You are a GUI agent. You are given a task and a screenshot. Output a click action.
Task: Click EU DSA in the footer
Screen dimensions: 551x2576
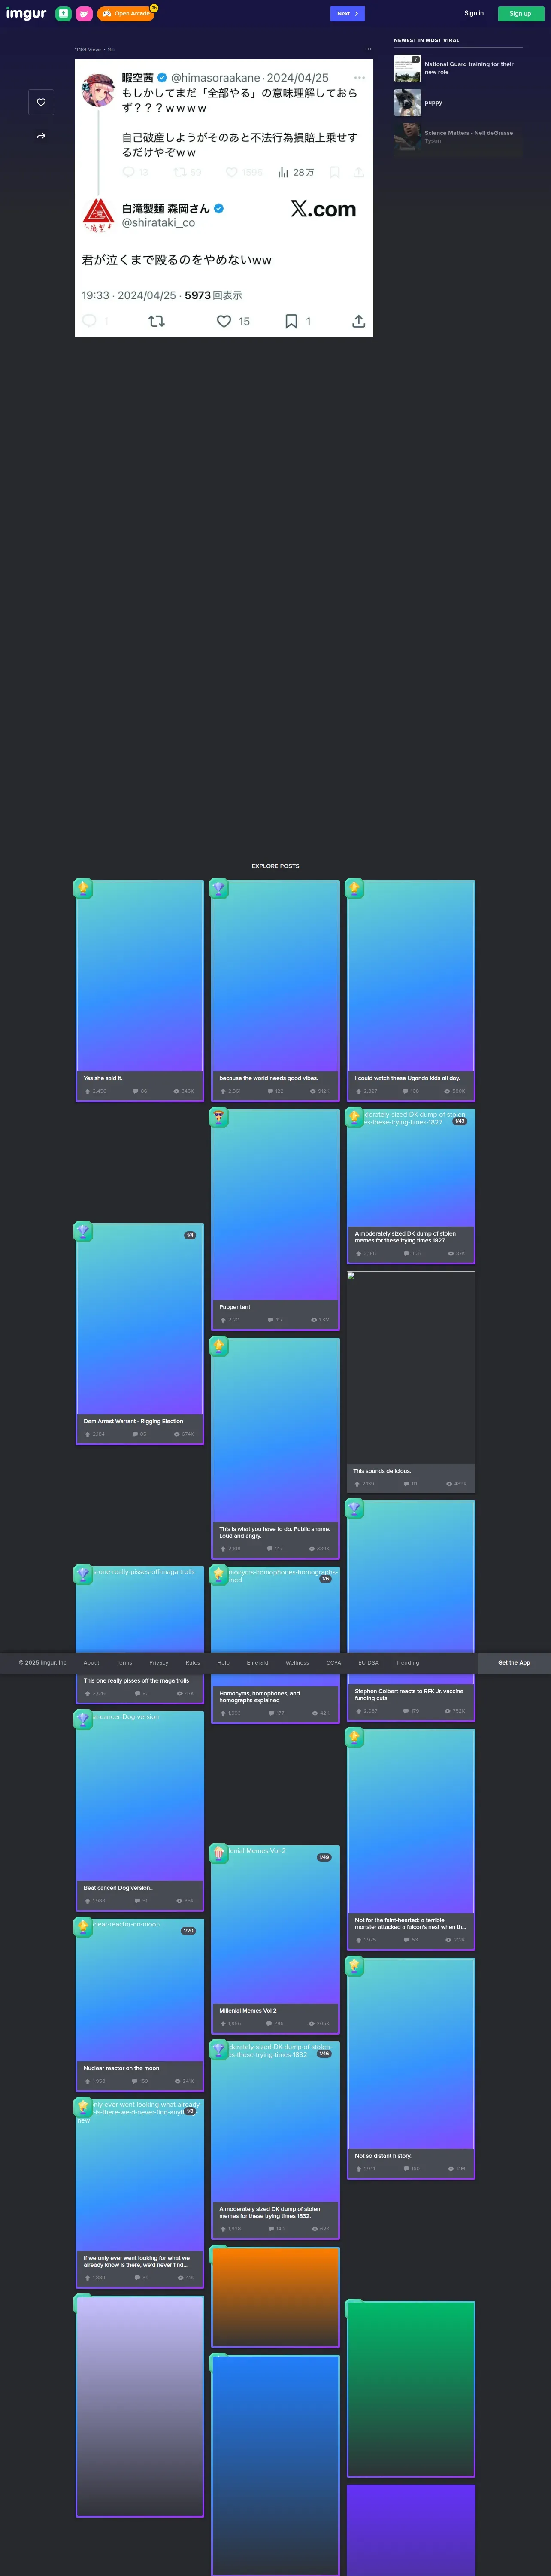[368, 1662]
